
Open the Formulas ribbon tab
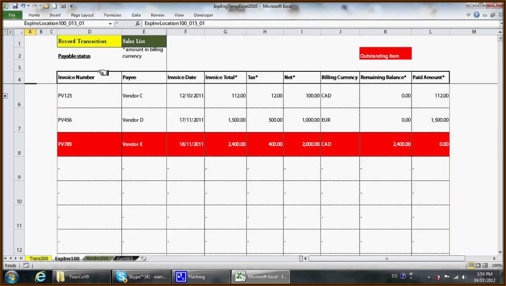112,15
